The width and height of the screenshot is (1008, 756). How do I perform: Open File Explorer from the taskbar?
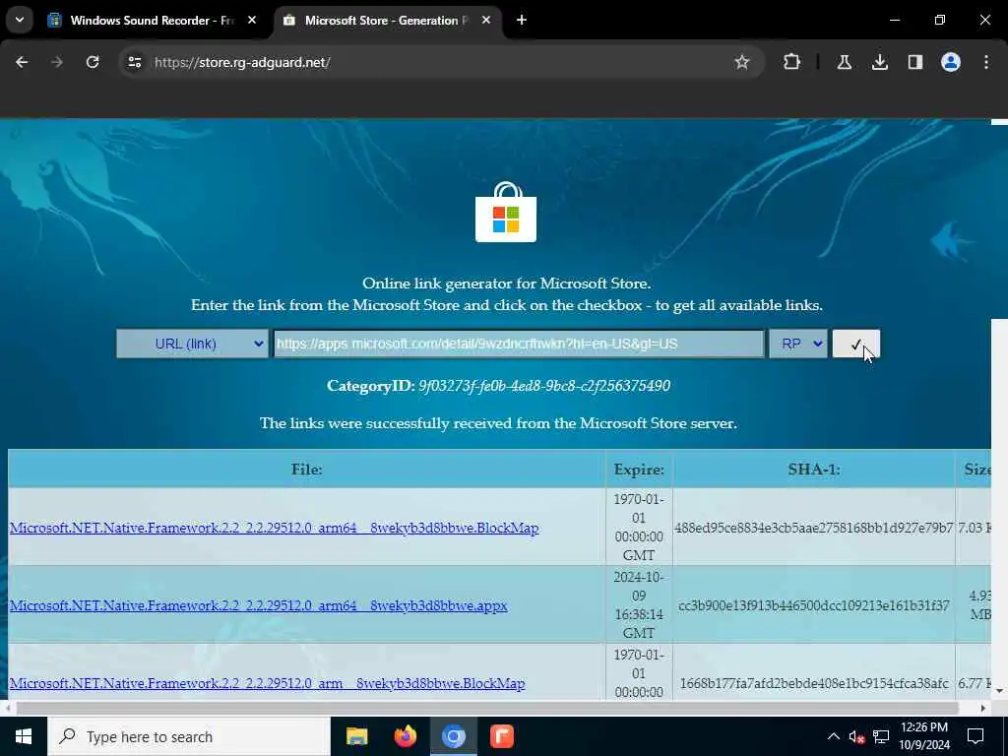click(x=356, y=736)
